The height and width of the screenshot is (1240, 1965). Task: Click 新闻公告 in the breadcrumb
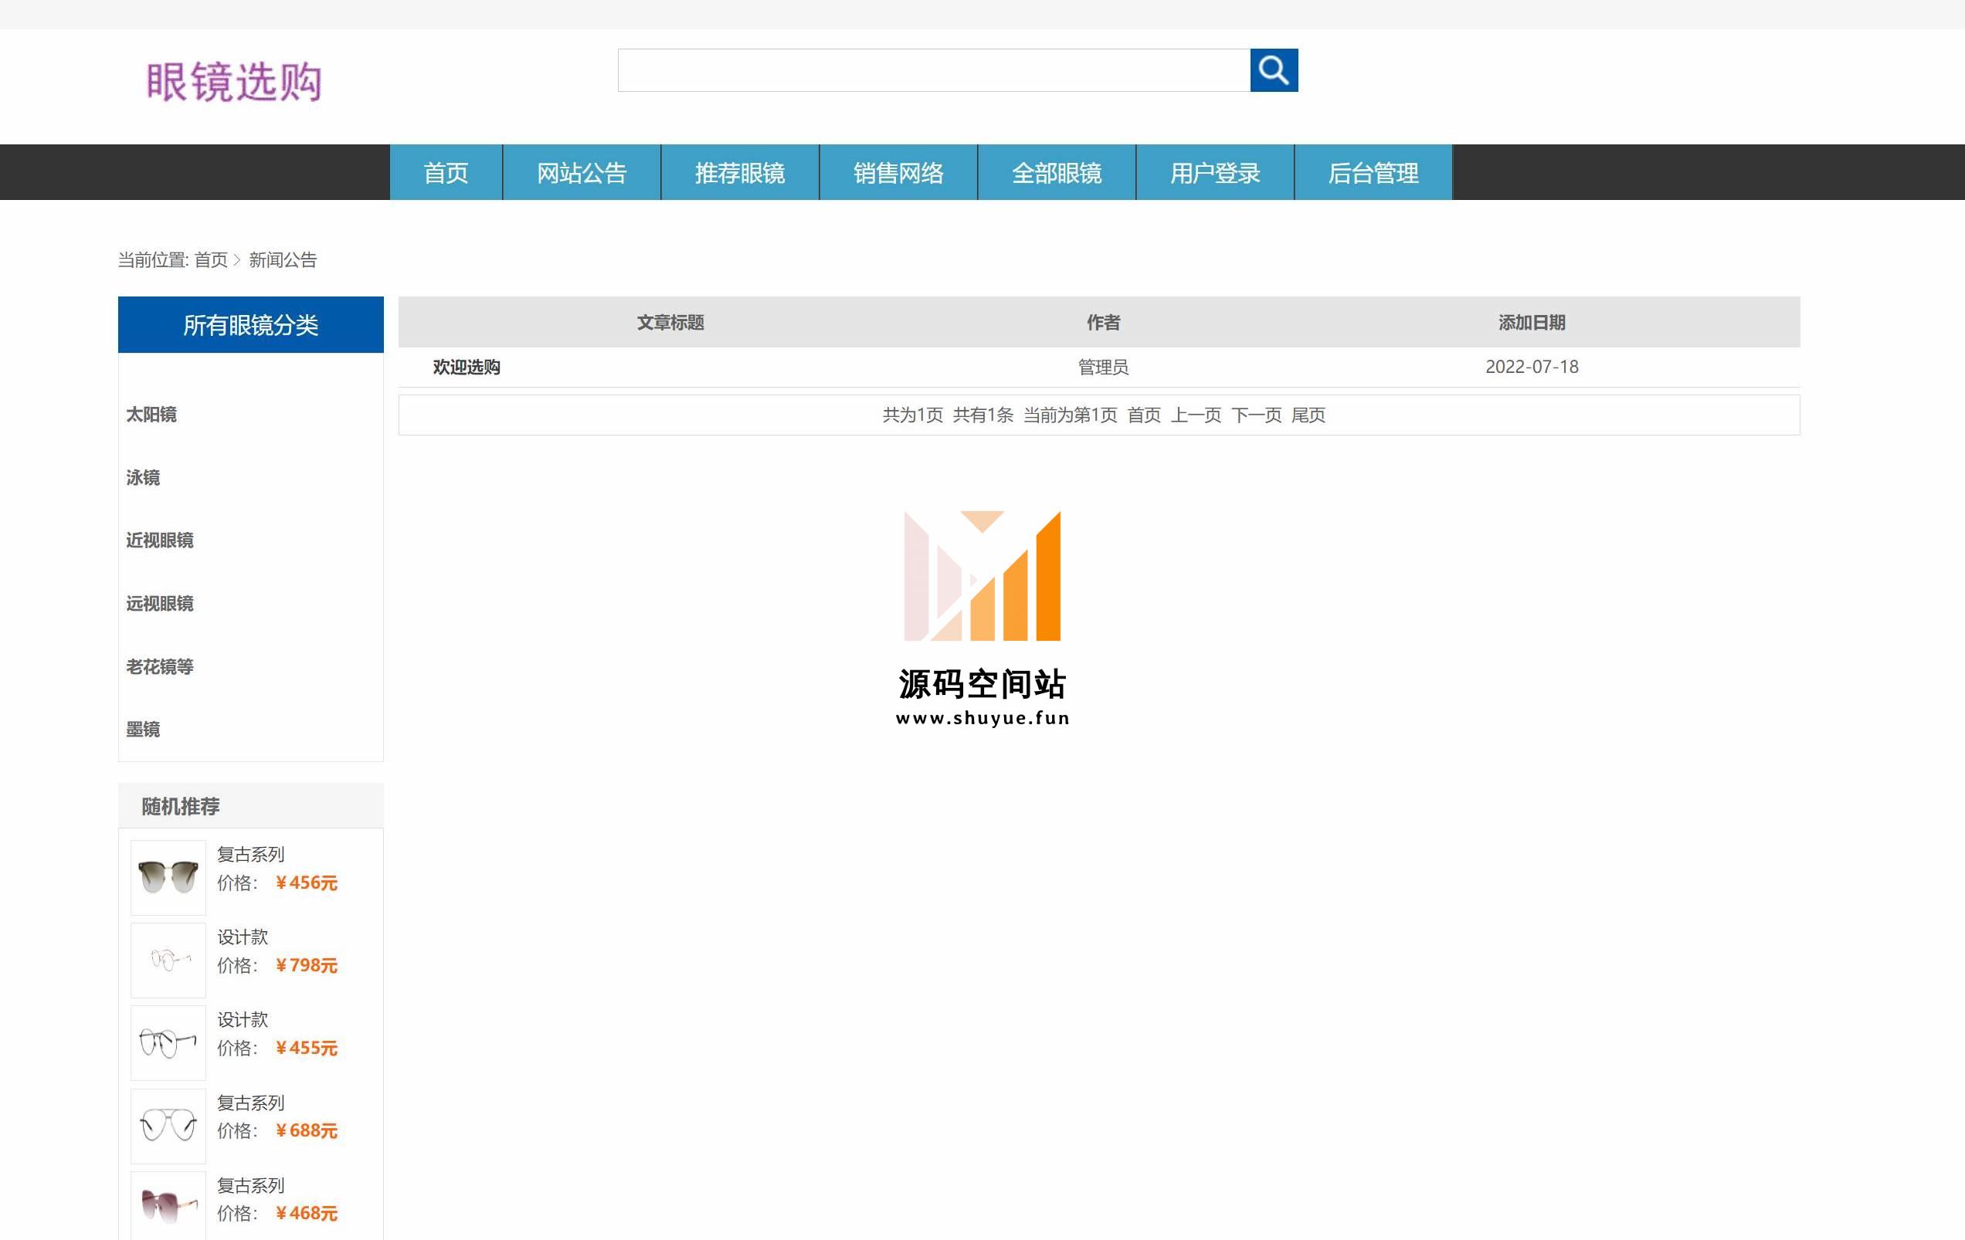click(283, 260)
